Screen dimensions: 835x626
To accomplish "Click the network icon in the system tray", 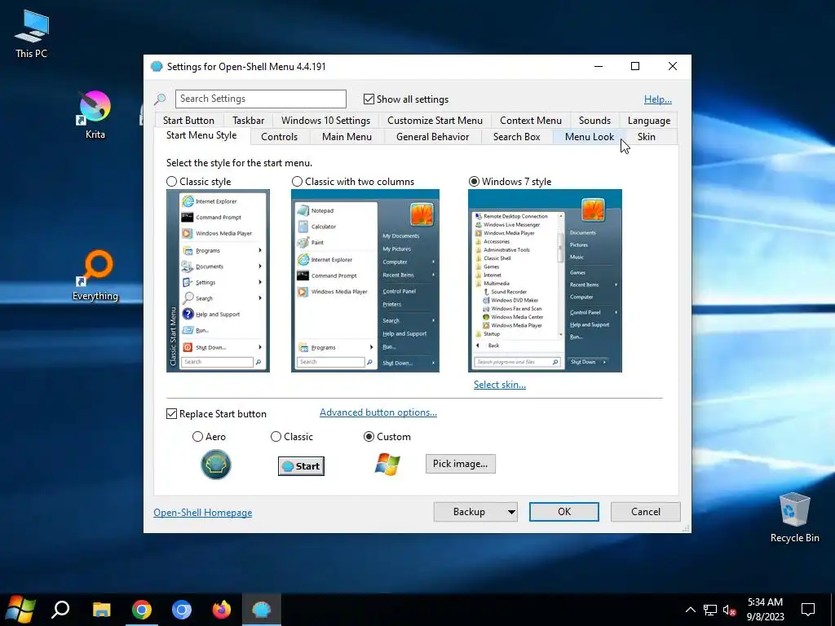I will 710,610.
